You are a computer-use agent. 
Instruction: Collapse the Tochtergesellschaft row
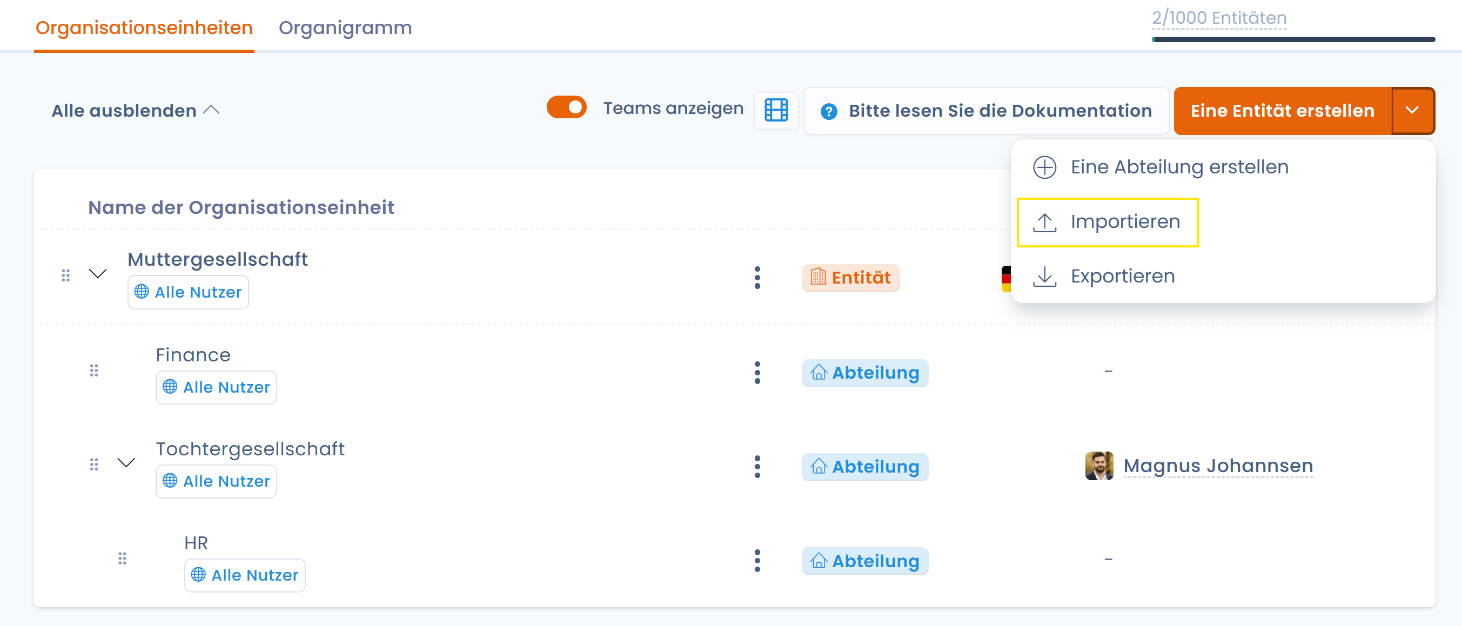(126, 462)
